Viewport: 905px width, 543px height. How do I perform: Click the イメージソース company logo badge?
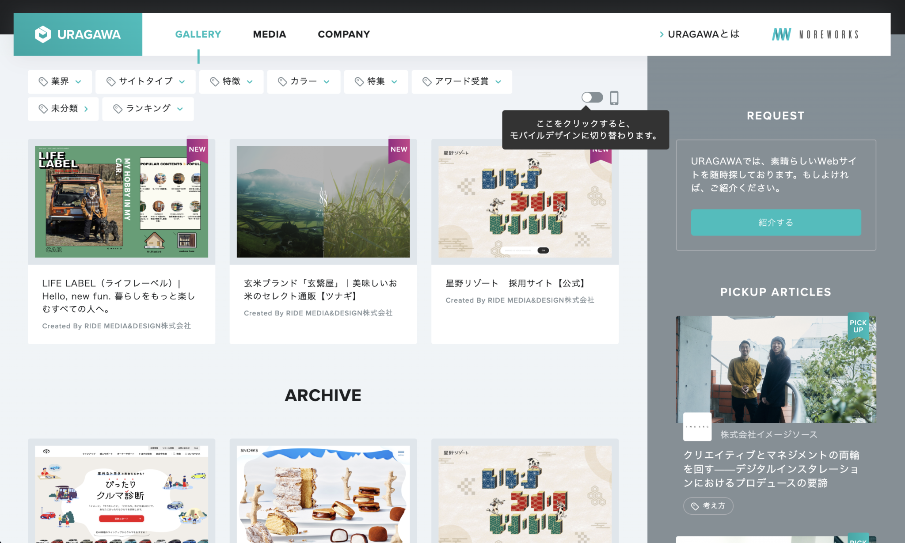(x=697, y=427)
